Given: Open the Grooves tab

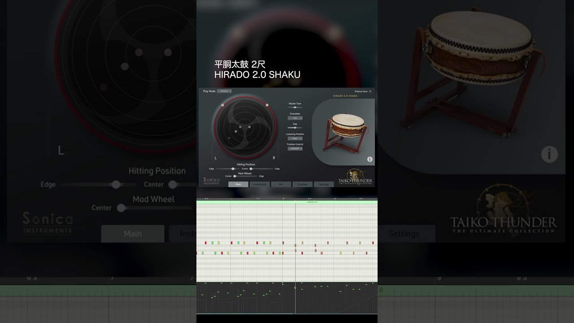Looking at the screenshot, I should (x=303, y=184).
